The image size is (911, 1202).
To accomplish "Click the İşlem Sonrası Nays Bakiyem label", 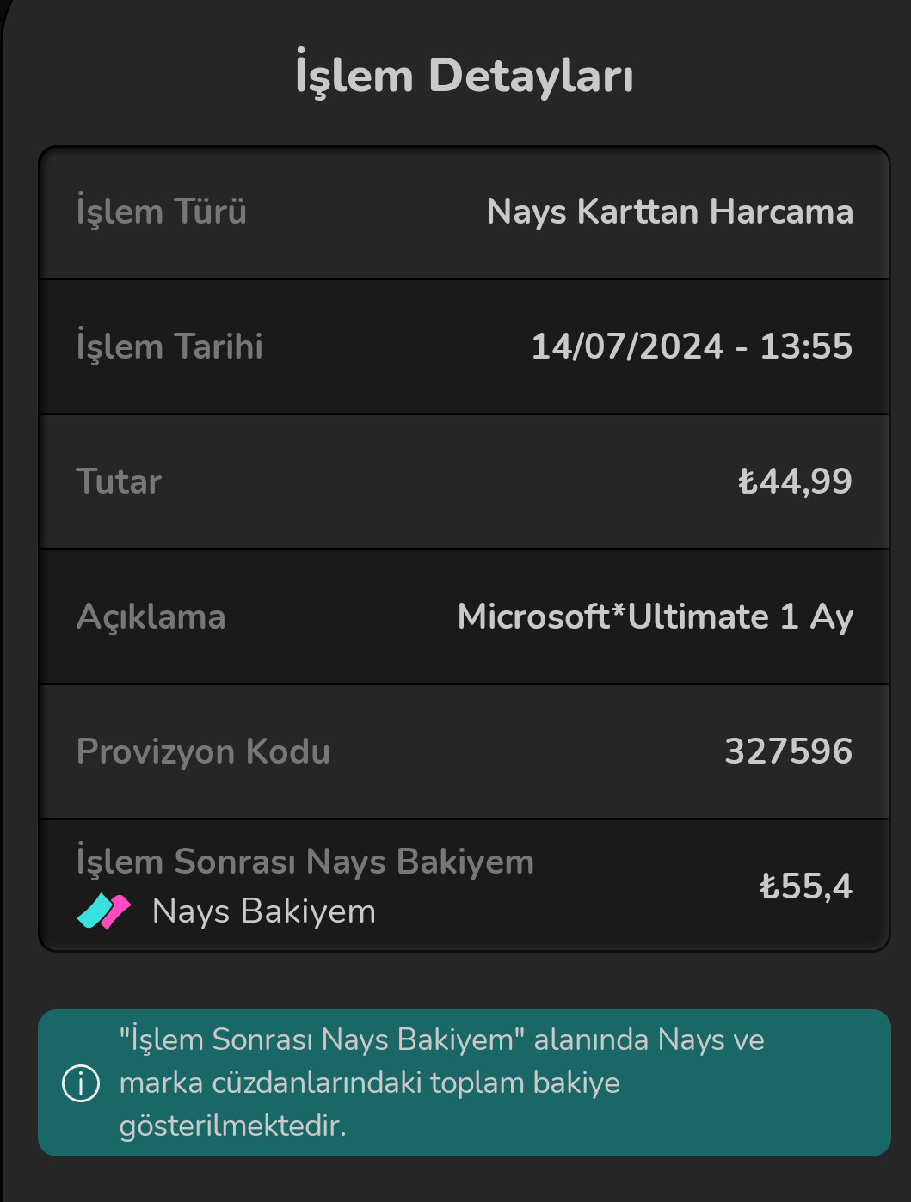I will [x=305, y=862].
